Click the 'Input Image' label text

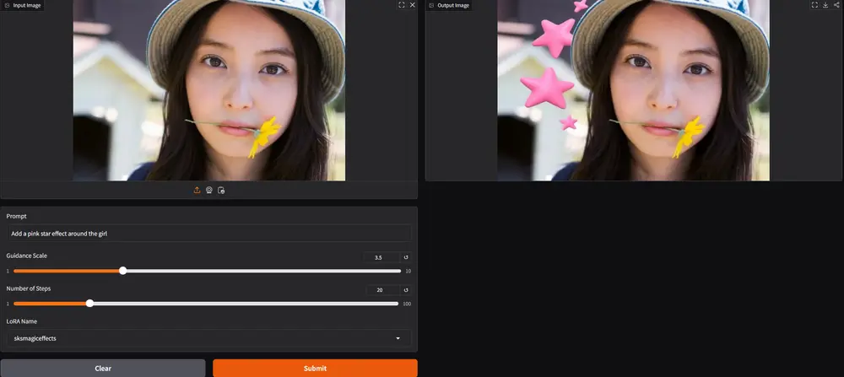(27, 5)
